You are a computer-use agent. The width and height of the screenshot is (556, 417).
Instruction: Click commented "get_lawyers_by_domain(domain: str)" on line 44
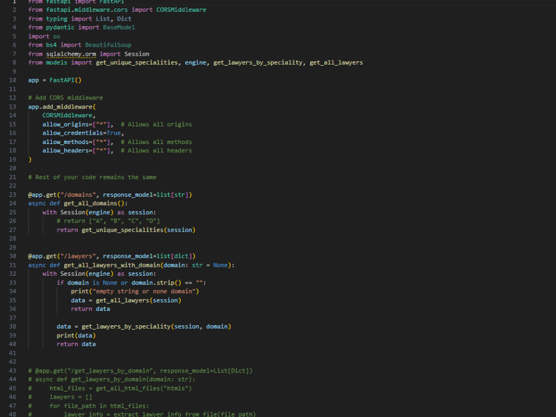click(133, 379)
